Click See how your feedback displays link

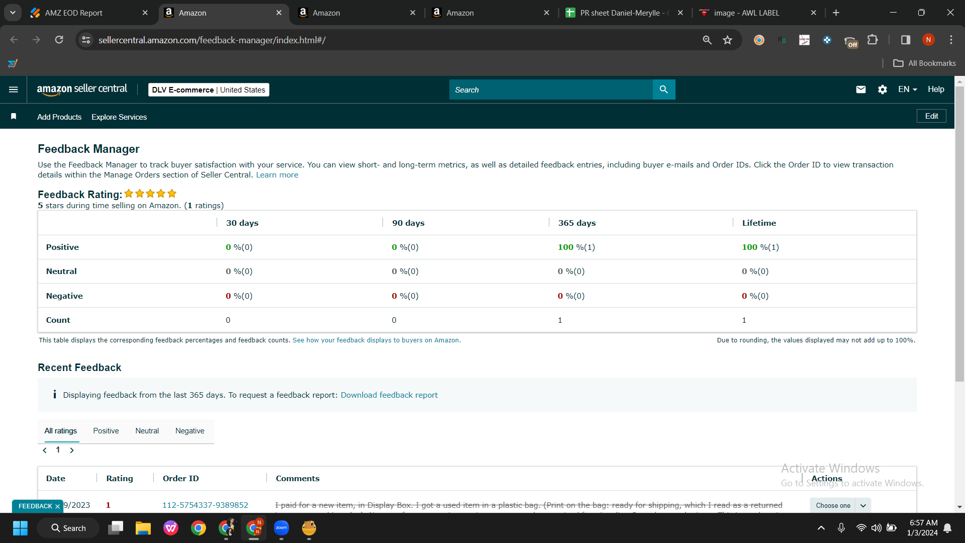point(376,340)
